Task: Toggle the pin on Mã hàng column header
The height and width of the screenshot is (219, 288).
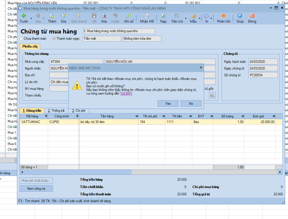Action: pos(46,116)
